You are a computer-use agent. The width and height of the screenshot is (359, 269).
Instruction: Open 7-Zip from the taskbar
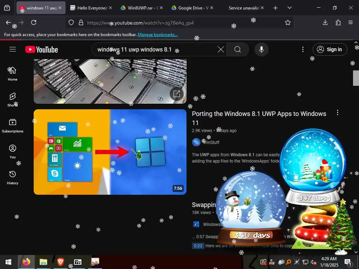[78, 262]
